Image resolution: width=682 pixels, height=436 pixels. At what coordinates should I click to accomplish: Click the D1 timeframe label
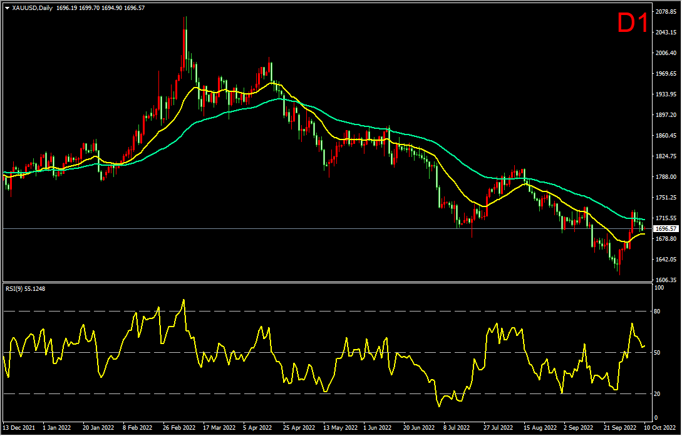pos(633,23)
